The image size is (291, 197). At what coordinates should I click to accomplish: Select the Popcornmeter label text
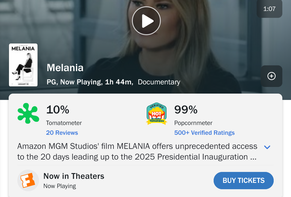193,123
